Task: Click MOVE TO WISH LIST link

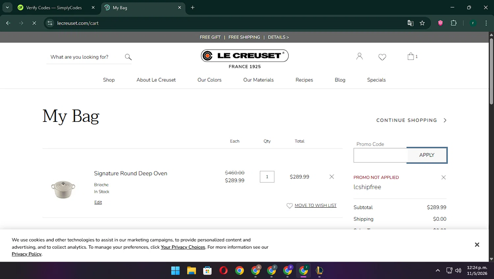Action: point(316,206)
